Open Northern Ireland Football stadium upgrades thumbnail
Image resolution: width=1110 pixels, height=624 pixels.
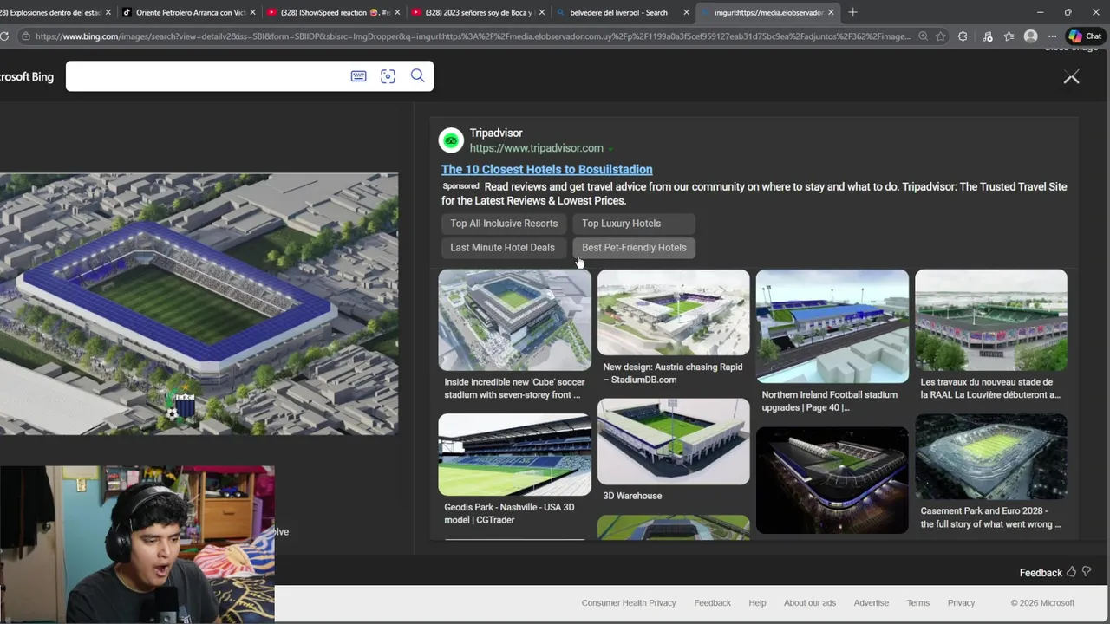[832, 326]
